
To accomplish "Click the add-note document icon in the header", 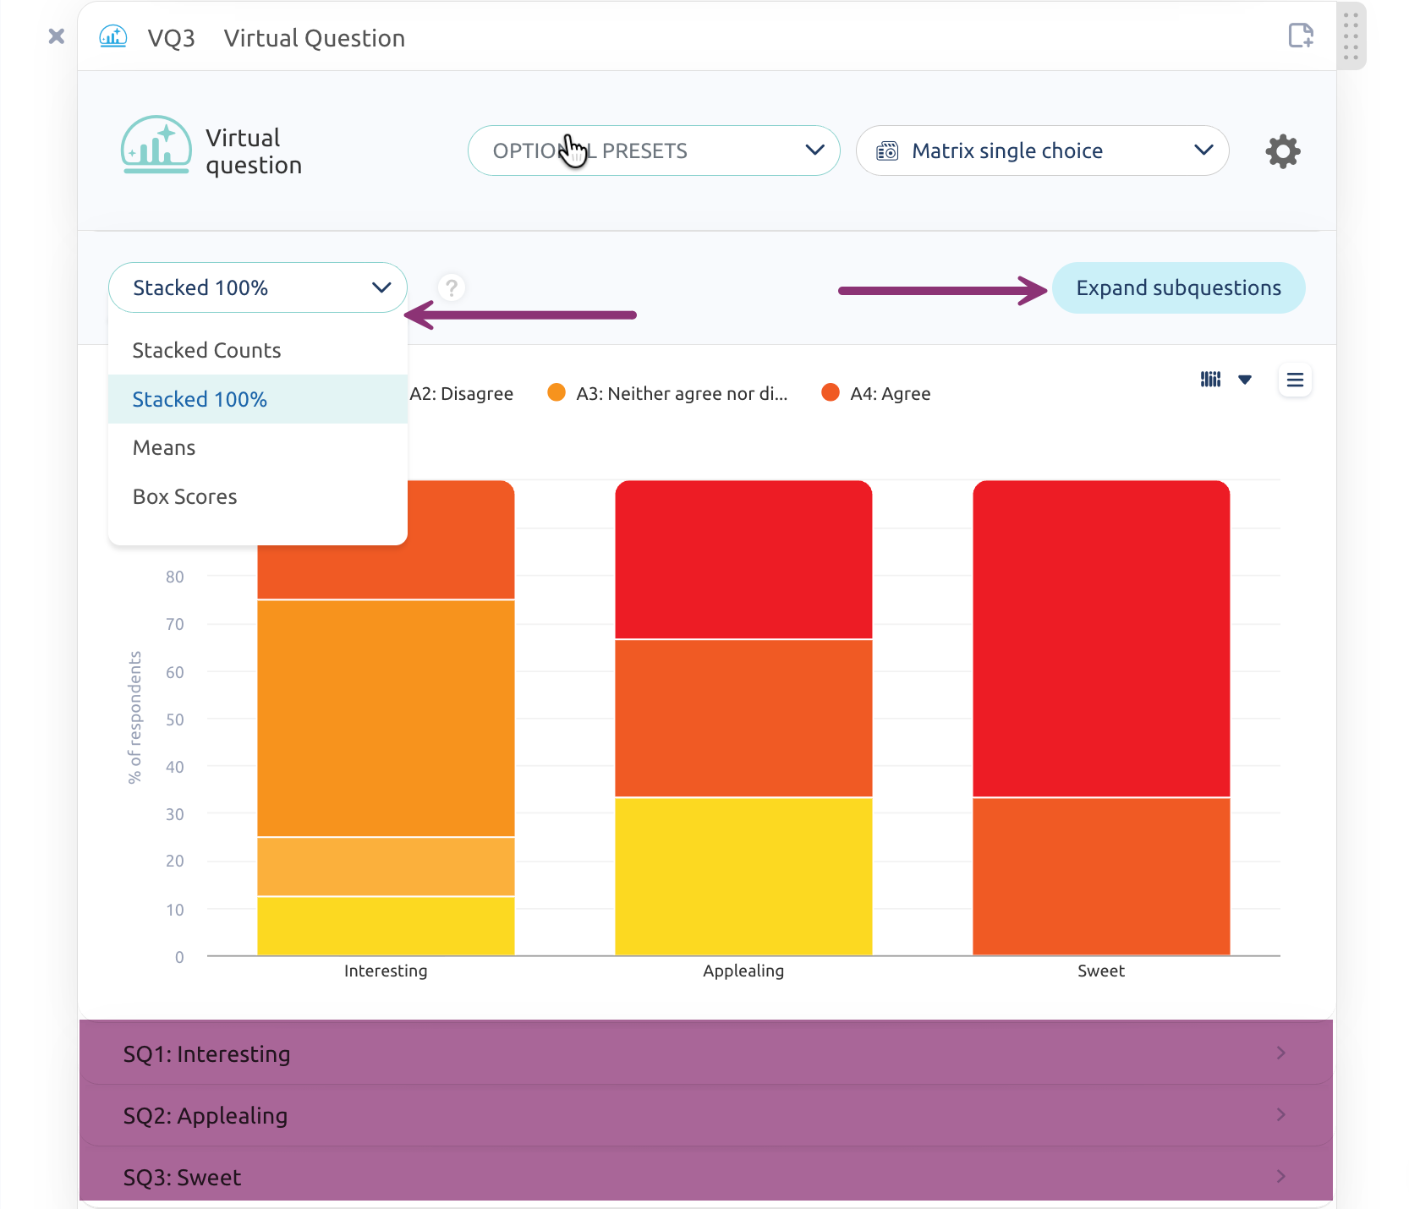I will point(1301,36).
